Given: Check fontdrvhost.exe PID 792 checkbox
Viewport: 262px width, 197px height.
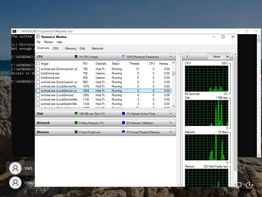Looking at the screenshot, I should (38, 73).
